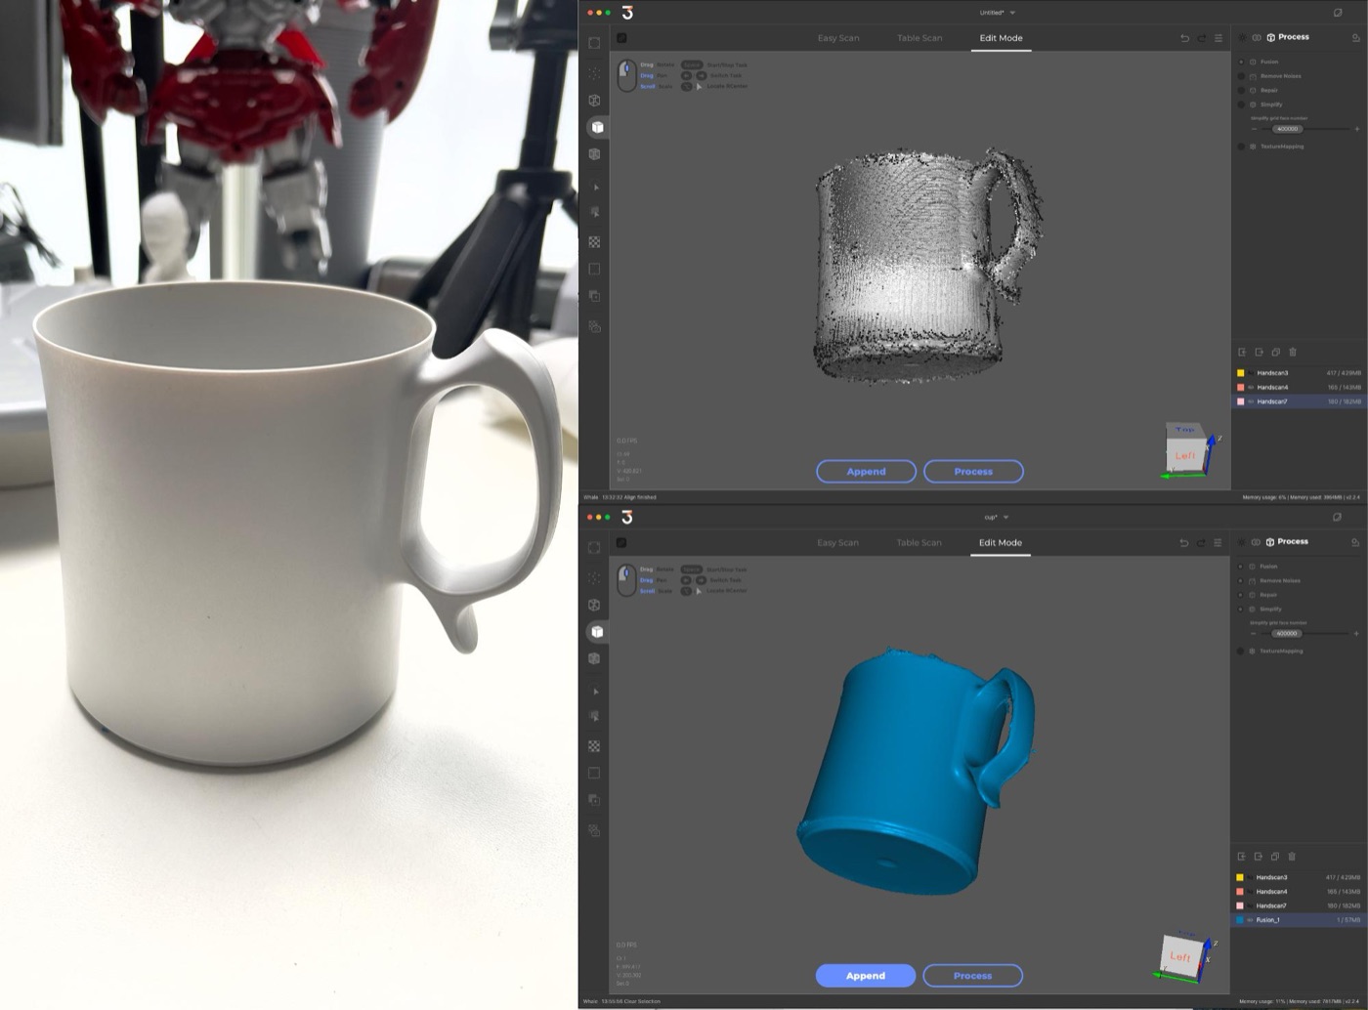Screen dimensions: 1368x1010
Task: Switch to the Easy Scan tab in the cup window
Action: pos(838,542)
